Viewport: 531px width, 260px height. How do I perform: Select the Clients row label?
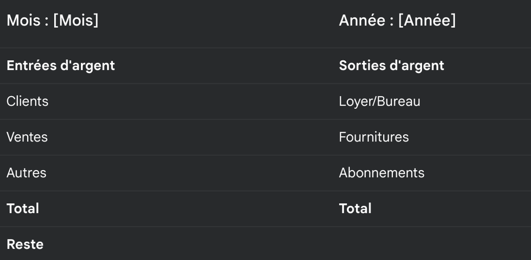pyautogui.click(x=27, y=101)
